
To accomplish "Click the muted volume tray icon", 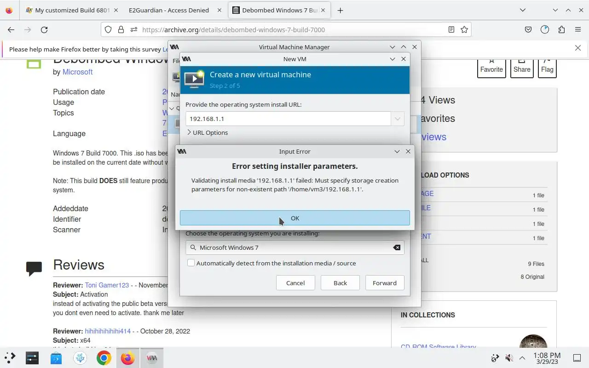I will pyautogui.click(x=509, y=358).
